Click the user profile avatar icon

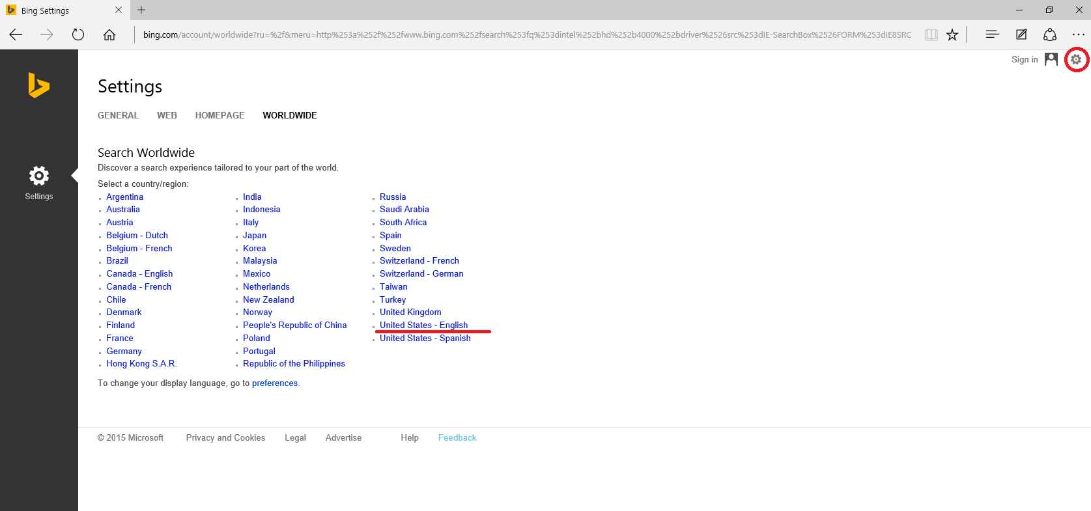1051,59
